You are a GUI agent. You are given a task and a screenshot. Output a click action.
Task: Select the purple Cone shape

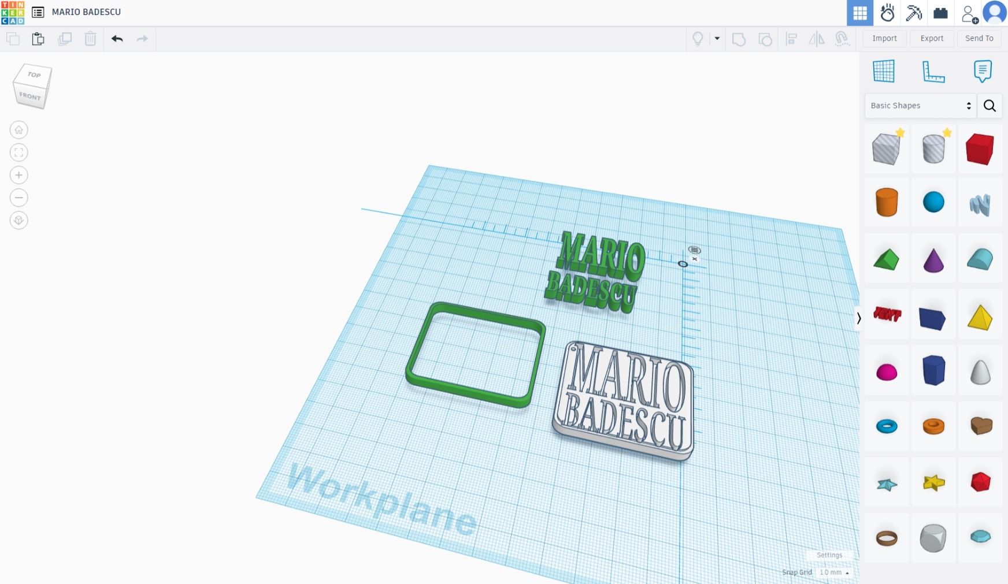(933, 261)
